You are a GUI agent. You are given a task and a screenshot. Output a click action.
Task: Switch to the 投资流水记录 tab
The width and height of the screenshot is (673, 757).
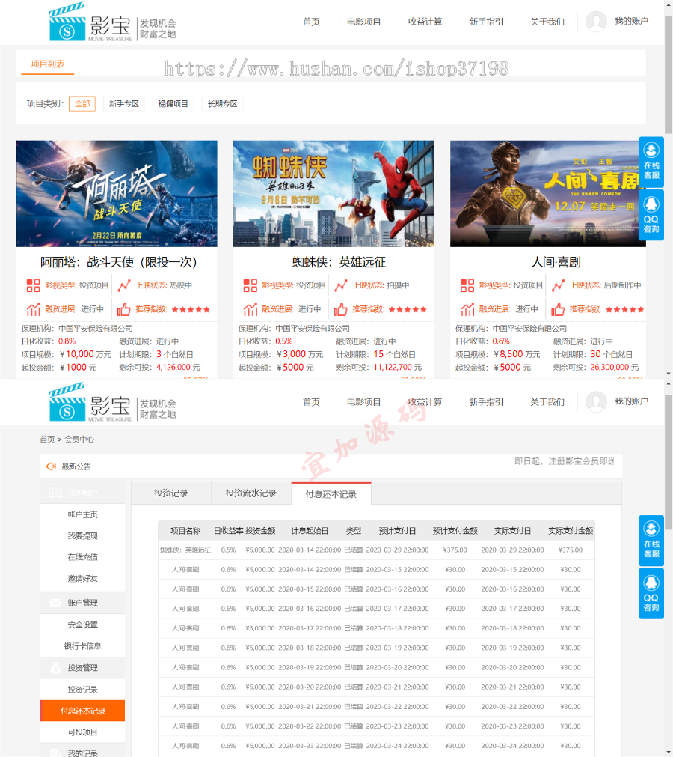(x=251, y=493)
